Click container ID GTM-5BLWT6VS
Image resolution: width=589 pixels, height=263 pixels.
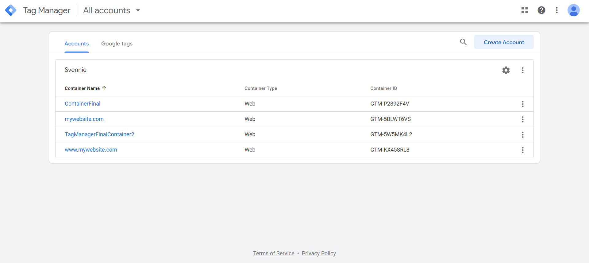pos(391,119)
